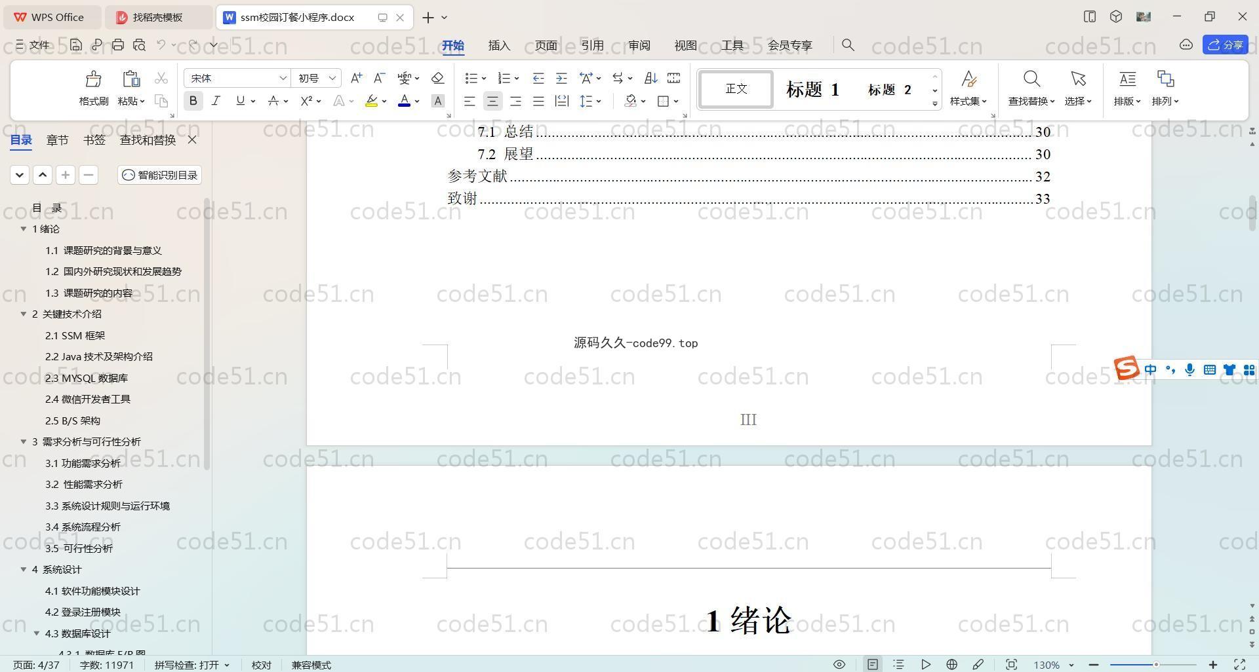
Task: Click the Paste clipboard icon
Action: pyautogui.click(x=131, y=79)
